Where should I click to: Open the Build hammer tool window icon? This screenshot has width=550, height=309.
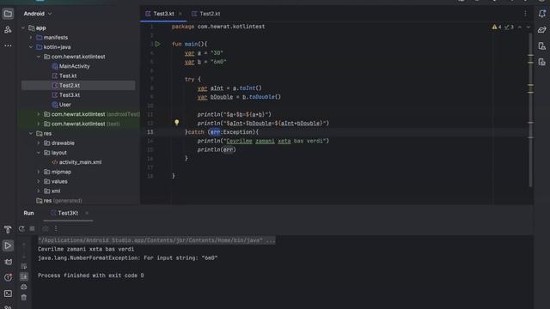8,229
